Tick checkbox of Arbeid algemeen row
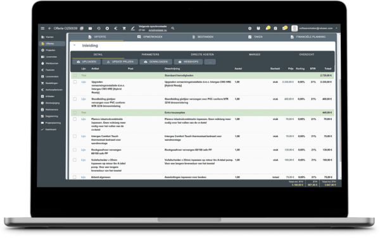The height and width of the screenshot is (240, 380). pyautogui.click(x=75, y=177)
